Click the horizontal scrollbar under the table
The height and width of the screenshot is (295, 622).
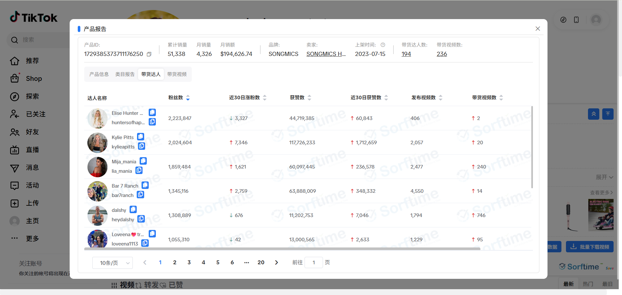(x=282, y=249)
